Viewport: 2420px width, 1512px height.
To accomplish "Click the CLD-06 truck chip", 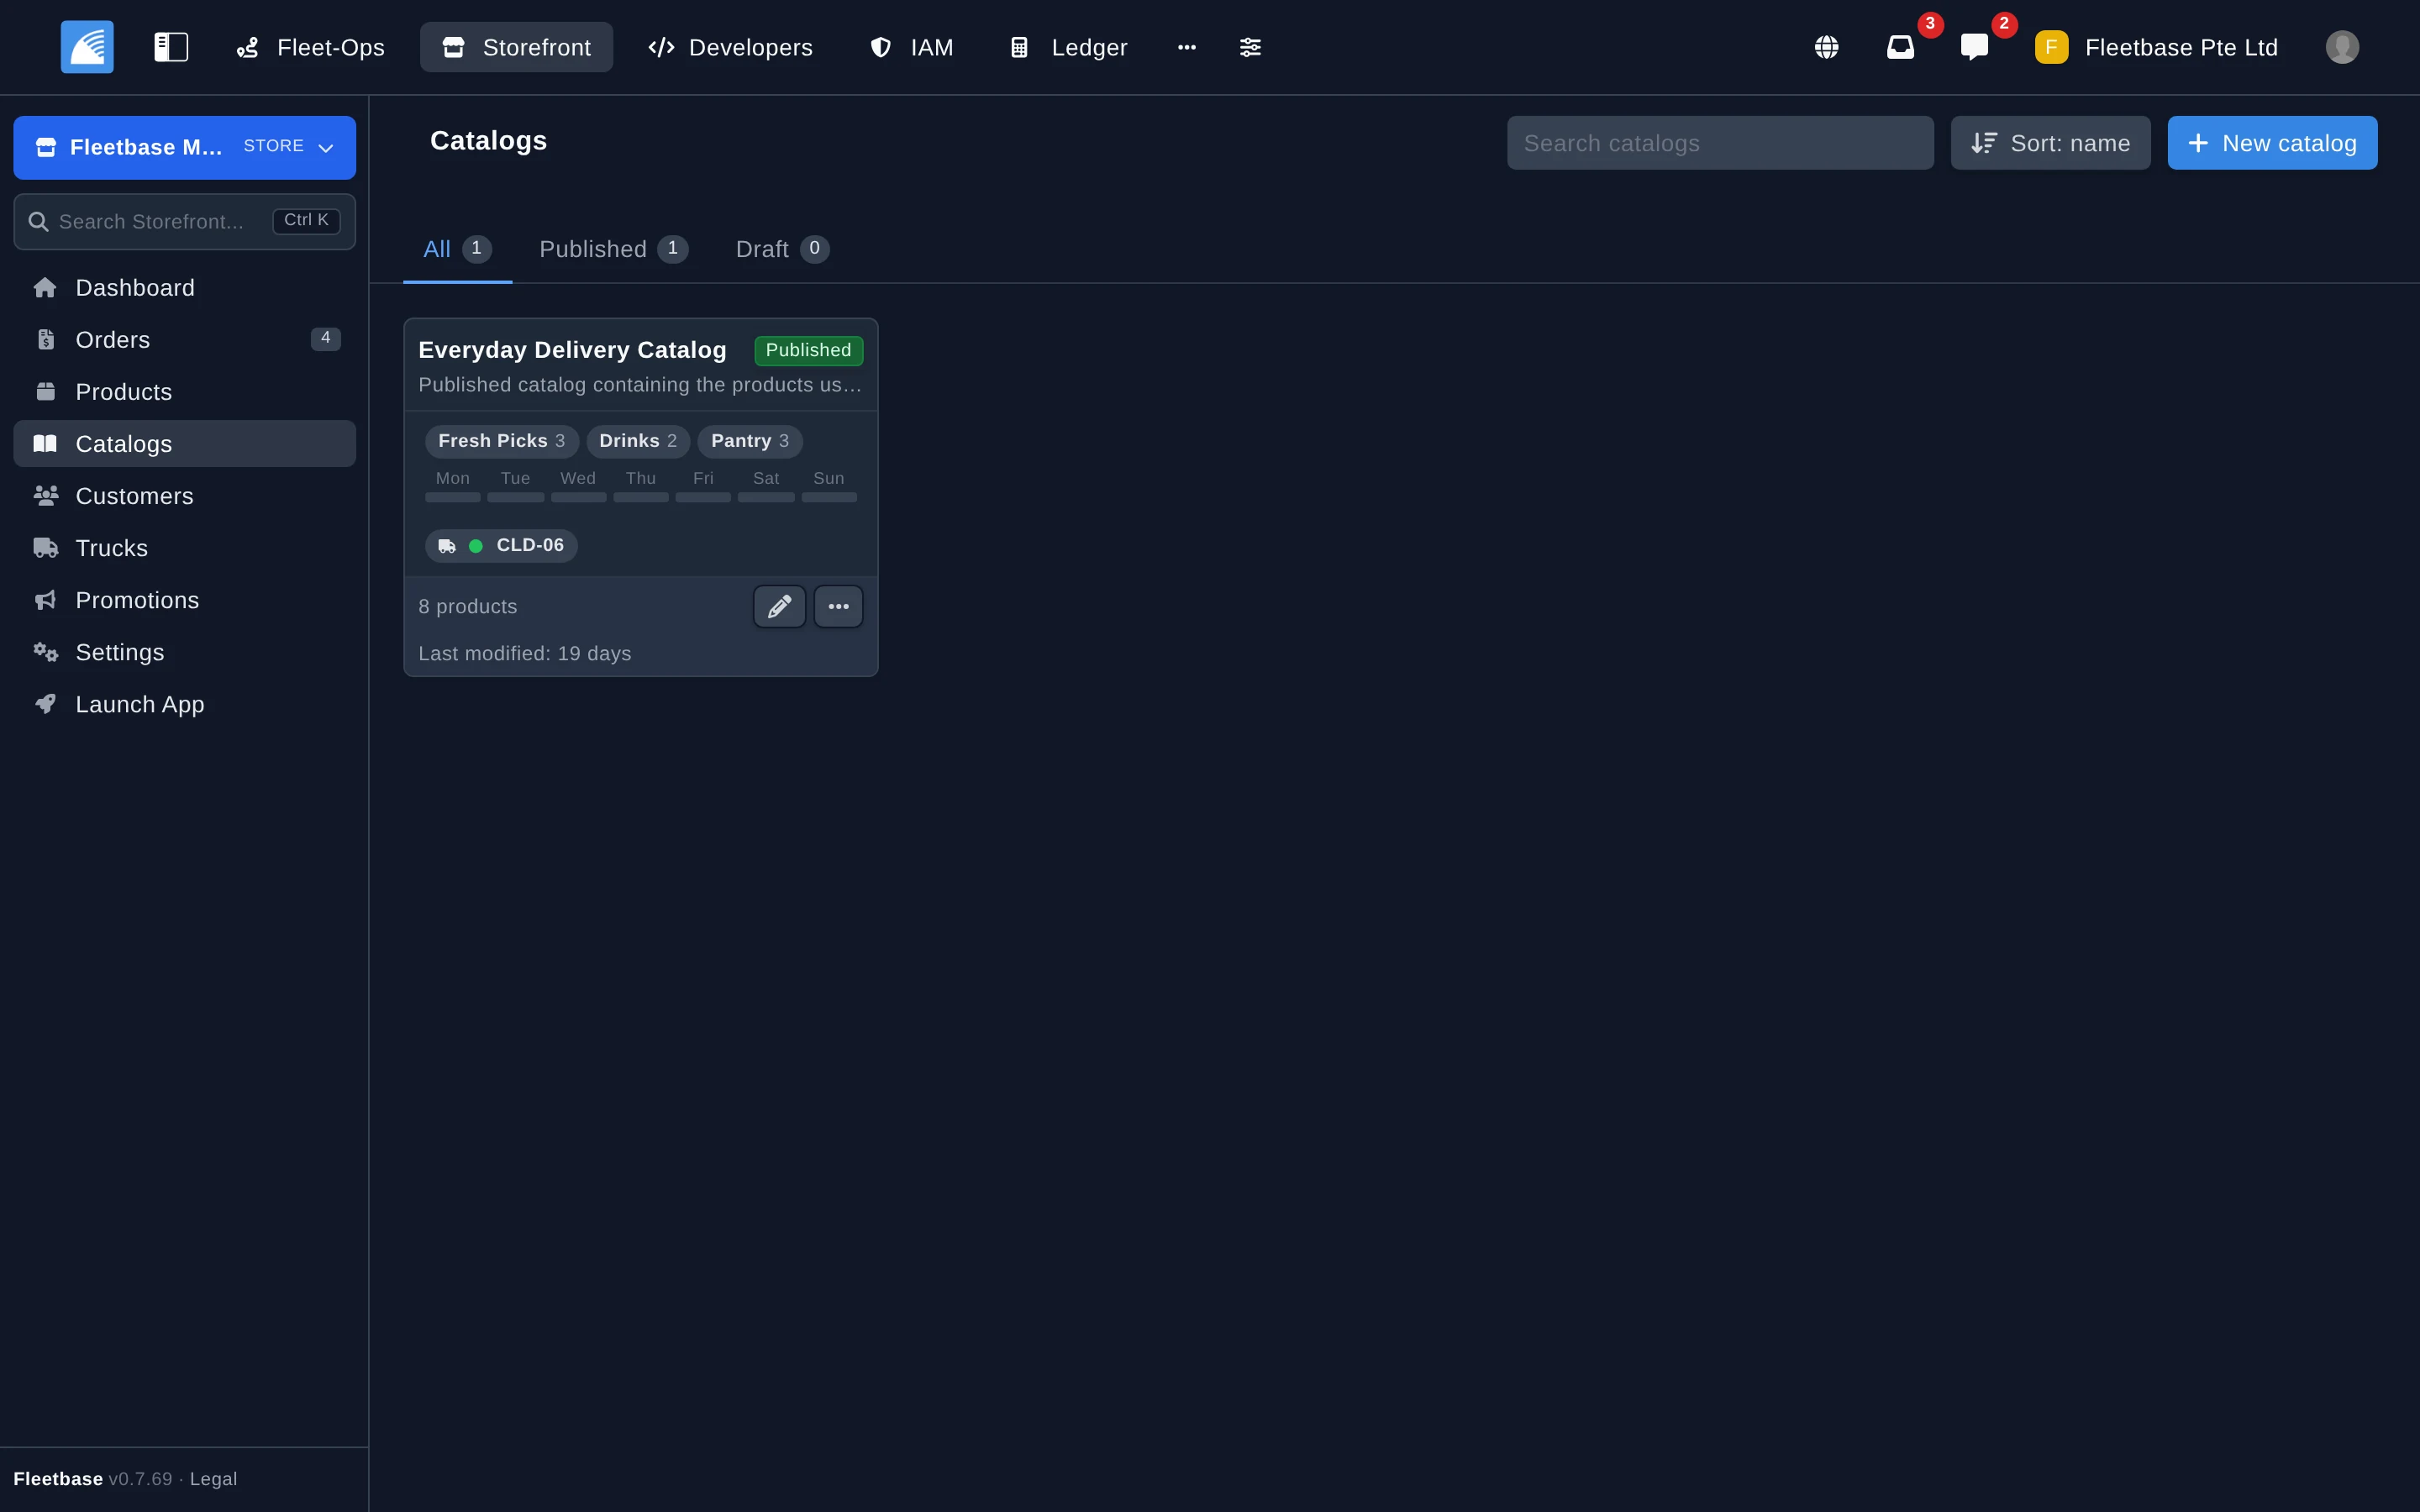I will [501, 546].
